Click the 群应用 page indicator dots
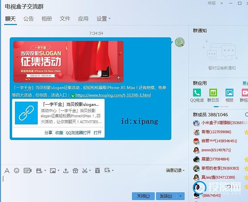248x202 pixels. click(x=221, y=107)
